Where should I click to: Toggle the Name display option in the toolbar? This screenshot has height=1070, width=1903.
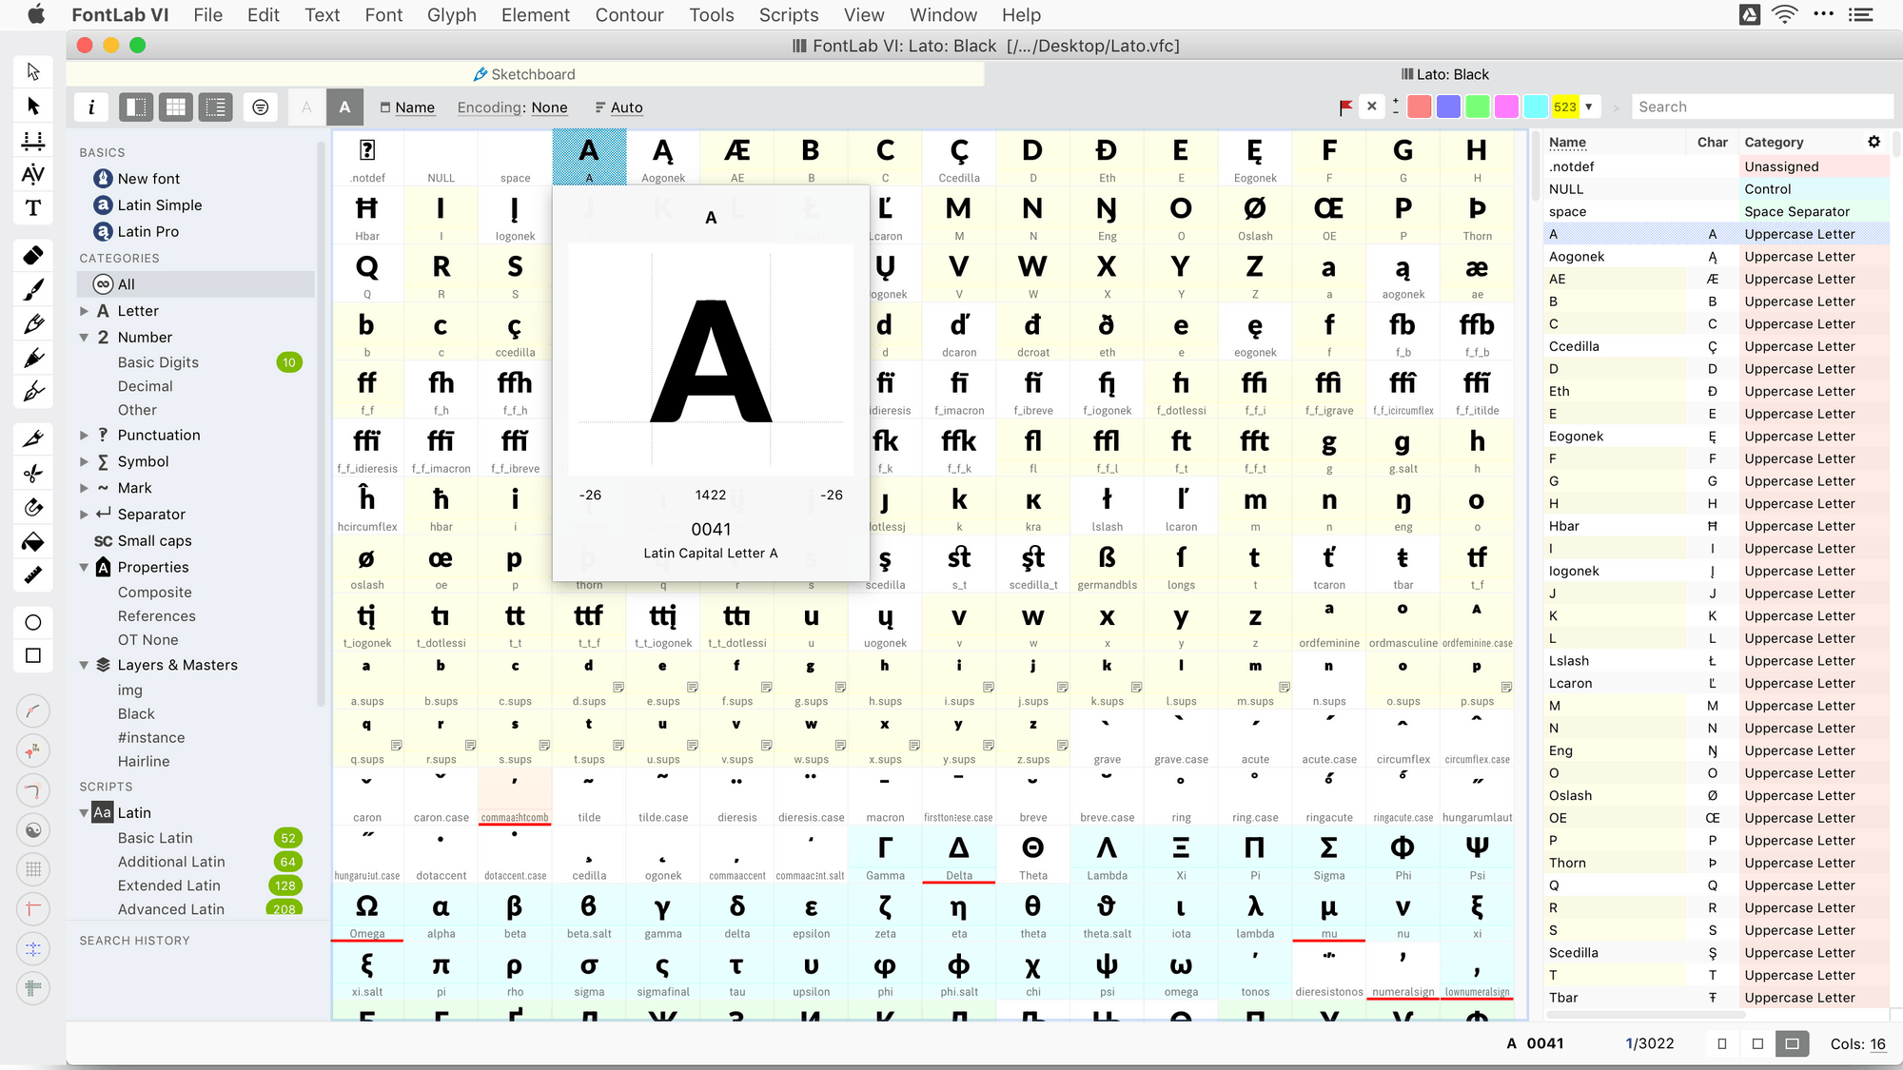point(407,107)
